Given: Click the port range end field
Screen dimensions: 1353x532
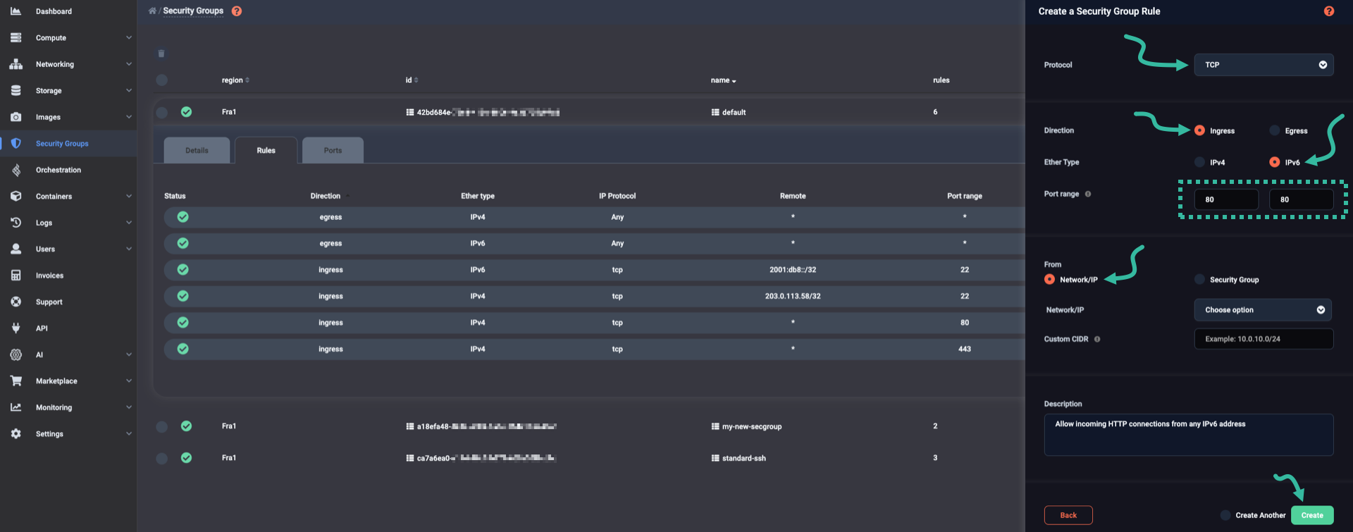Looking at the screenshot, I should coord(1301,199).
